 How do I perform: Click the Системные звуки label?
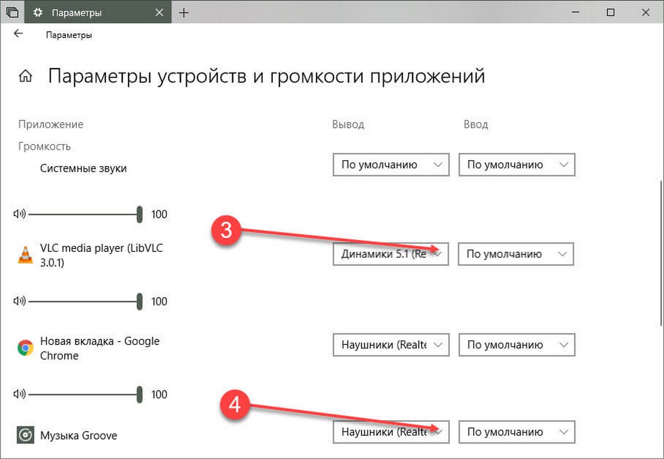(84, 168)
